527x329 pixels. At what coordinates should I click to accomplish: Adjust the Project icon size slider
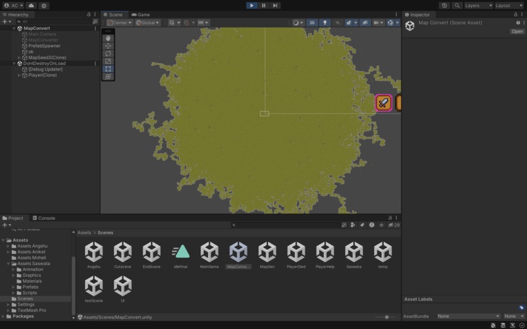click(x=386, y=317)
